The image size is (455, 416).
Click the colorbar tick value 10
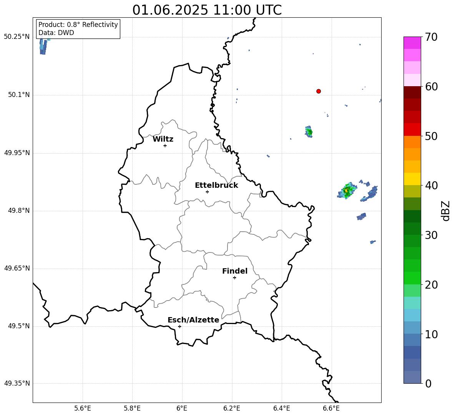pyautogui.click(x=431, y=334)
